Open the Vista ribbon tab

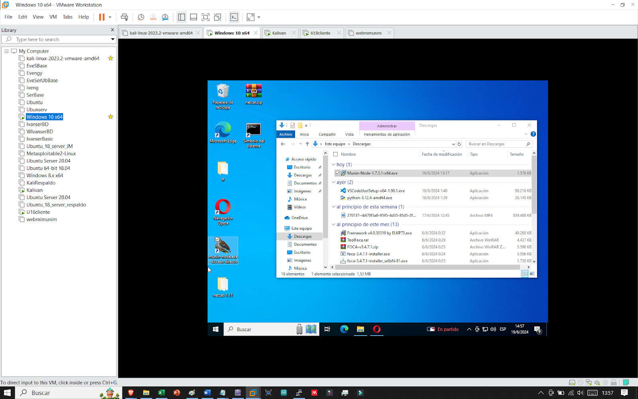349,134
